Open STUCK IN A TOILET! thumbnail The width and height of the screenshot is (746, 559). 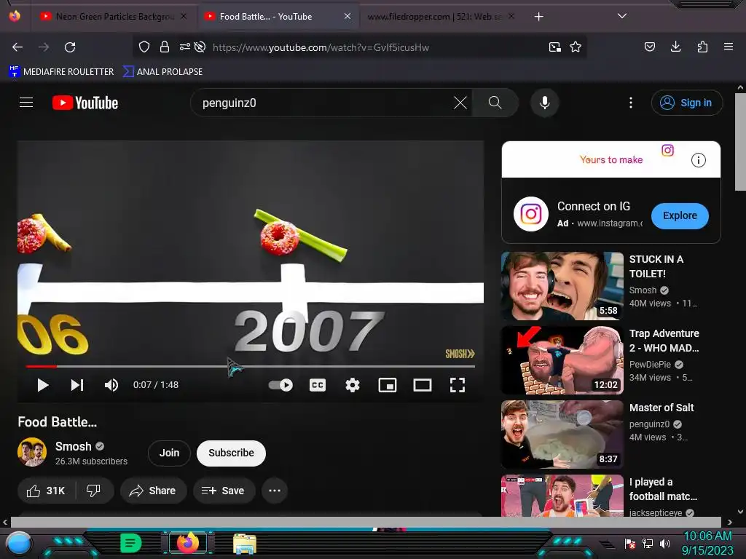click(562, 285)
